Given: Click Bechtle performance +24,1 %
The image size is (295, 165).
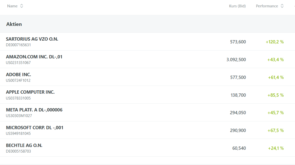Looking at the screenshot, I should (276, 148).
